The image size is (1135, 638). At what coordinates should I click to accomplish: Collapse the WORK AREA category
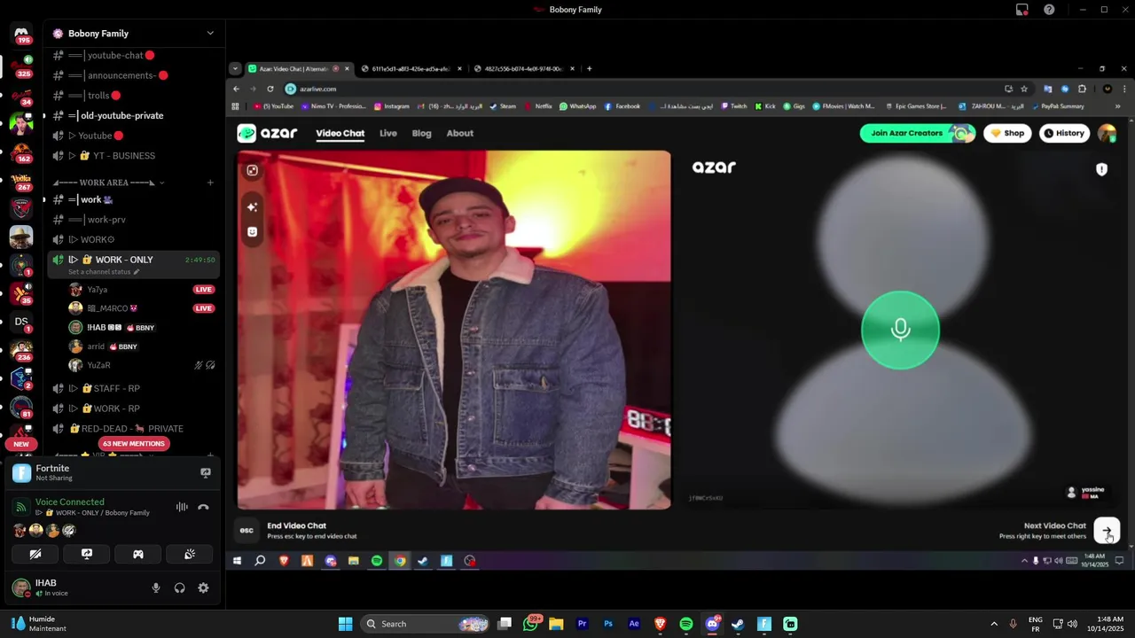pos(105,183)
